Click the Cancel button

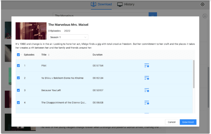(172, 122)
